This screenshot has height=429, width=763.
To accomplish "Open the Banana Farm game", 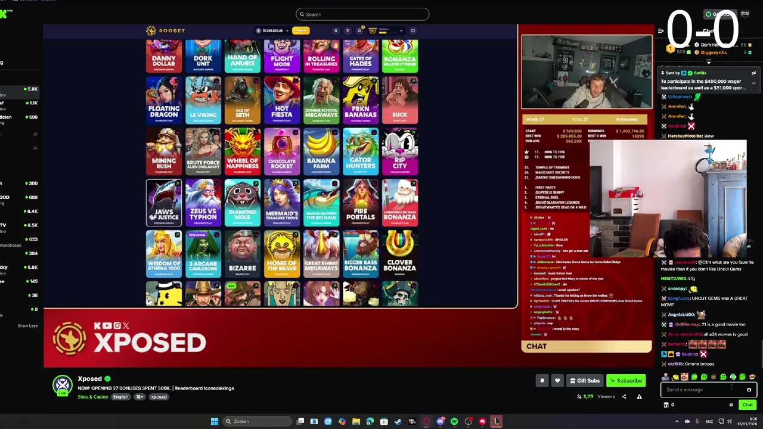I will (x=321, y=151).
